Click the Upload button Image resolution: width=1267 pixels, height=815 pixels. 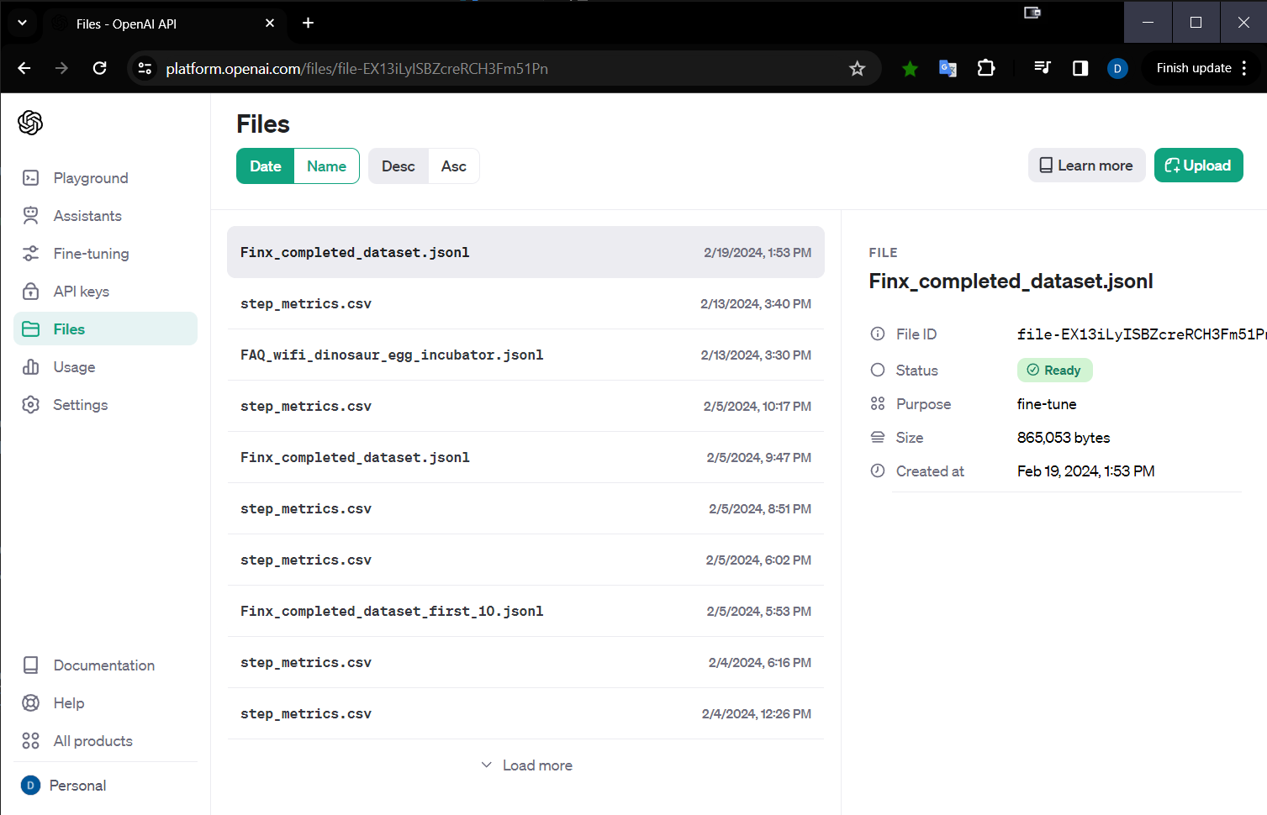point(1198,165)
